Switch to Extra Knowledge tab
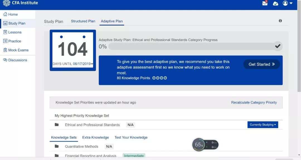Screen dimensions: 301x160 coord(95,137)
